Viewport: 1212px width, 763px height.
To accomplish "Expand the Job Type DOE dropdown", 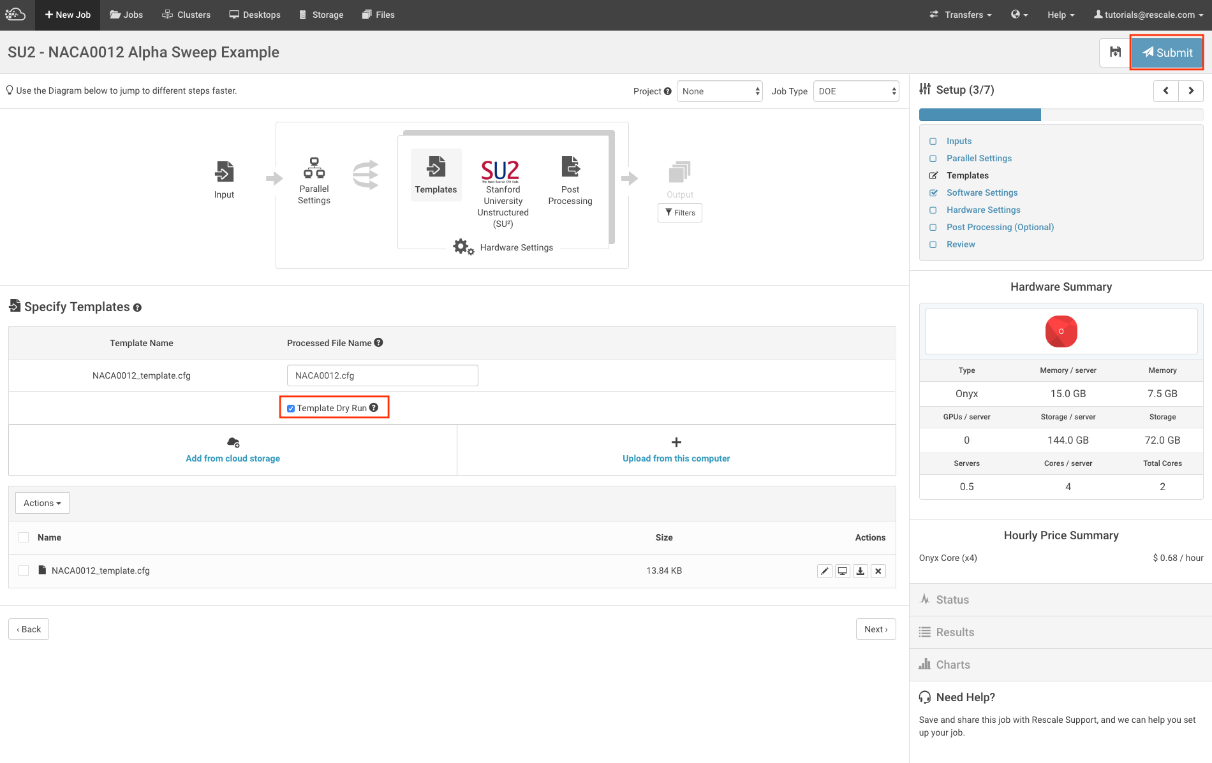I will (x=855, y=91).
